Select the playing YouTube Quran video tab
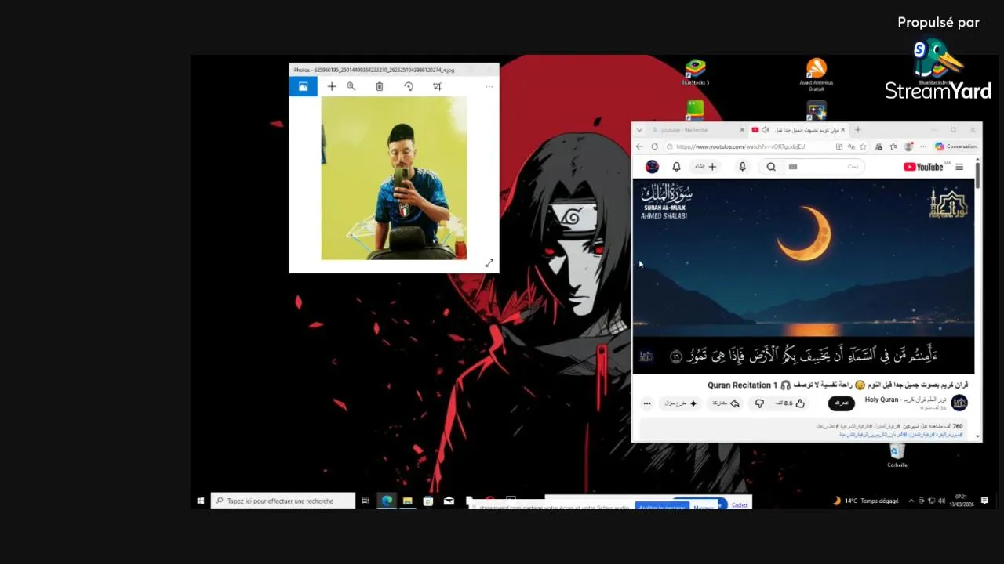This screenshot has height=564, width=1004. [798, 130]
